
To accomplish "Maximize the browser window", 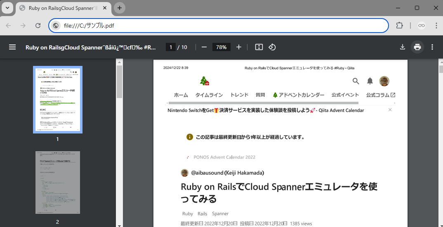I will [x=417, y=8].
